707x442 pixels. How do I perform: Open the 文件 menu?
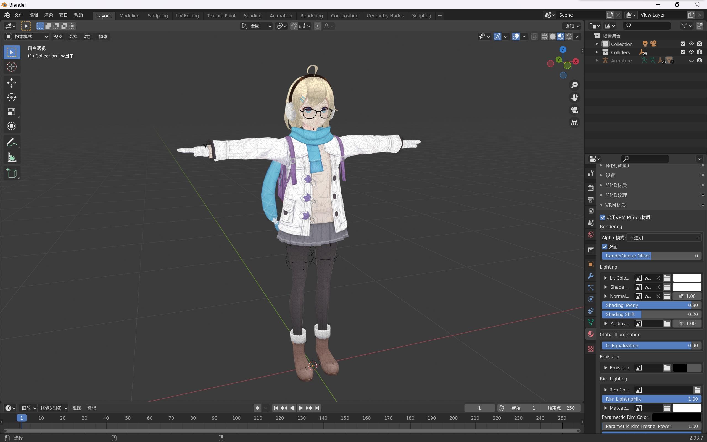pos(19,15)
